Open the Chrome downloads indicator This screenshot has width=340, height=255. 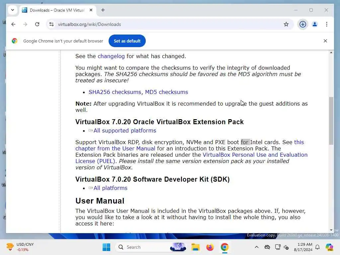[303, 24]
